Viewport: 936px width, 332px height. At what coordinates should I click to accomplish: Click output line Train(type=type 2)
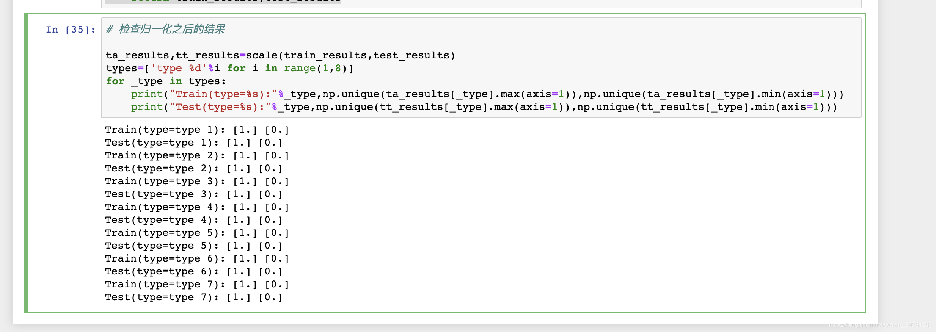tap(197, 156)
